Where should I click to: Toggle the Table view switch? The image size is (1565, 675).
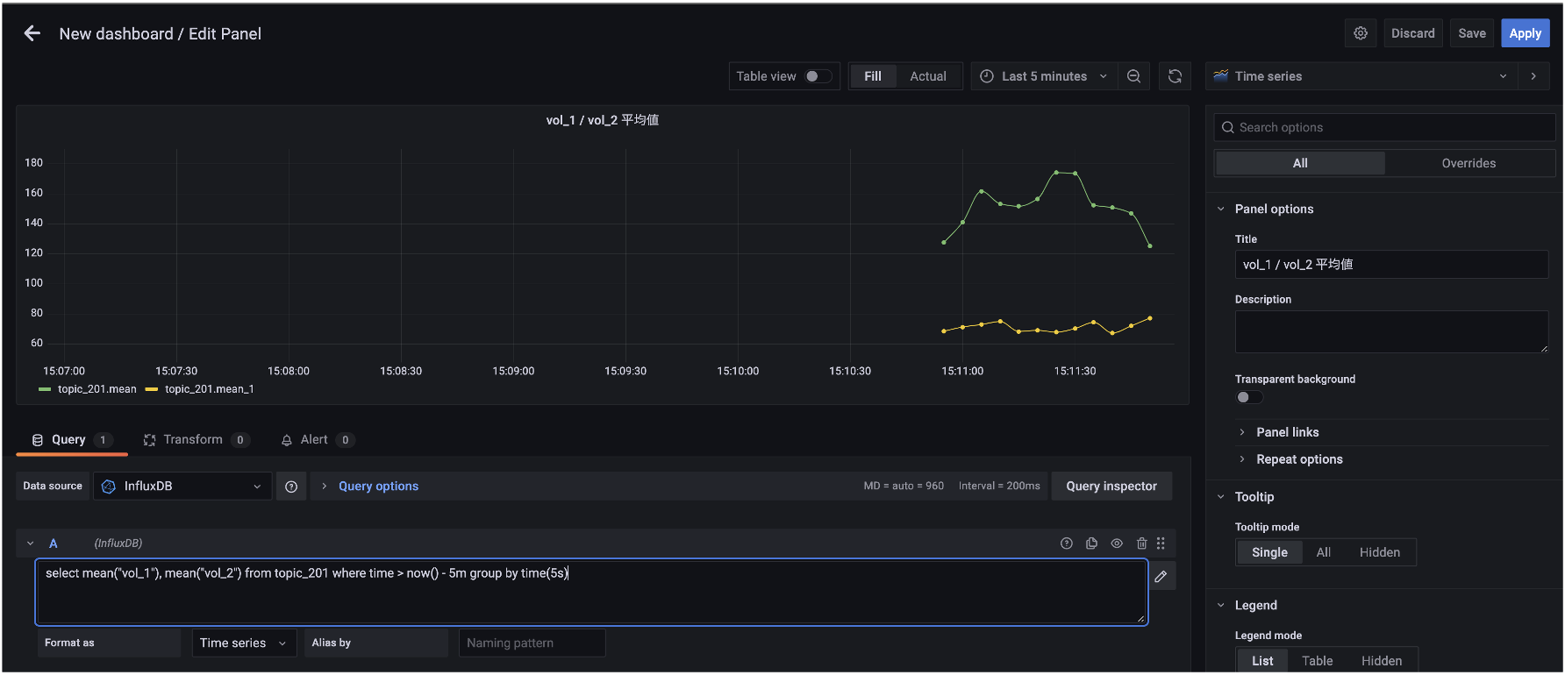818,76
